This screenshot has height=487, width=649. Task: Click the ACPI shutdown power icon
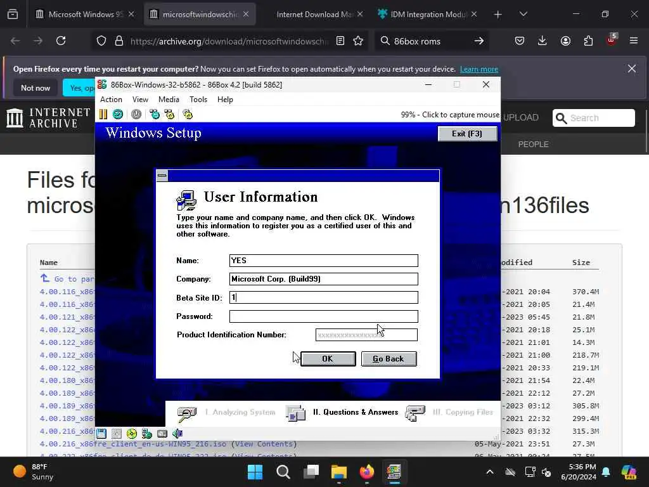(136, 114)
